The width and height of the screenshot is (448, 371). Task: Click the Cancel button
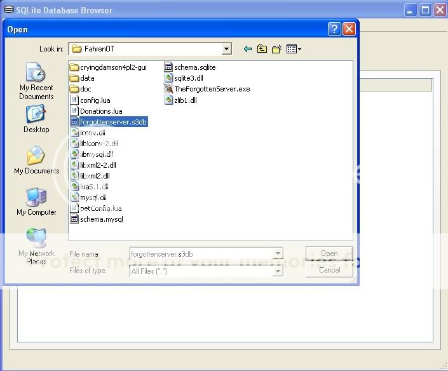point(329,270)
